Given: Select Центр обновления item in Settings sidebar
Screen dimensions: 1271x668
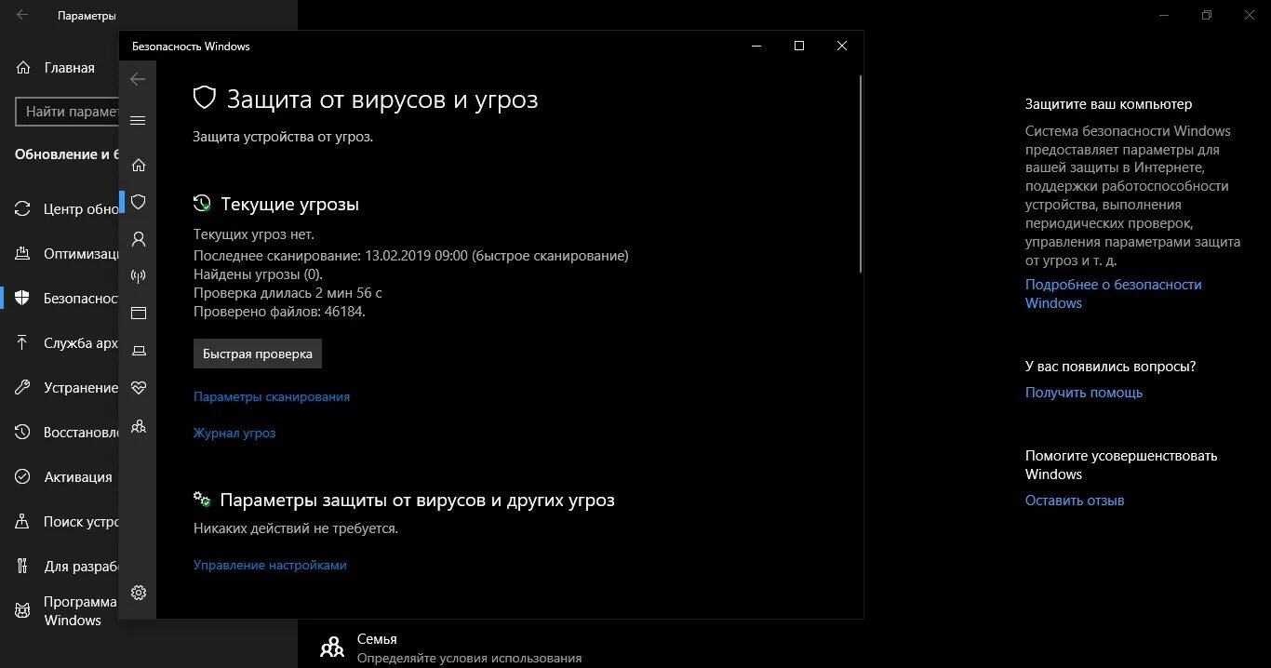Looking at the screenshot, I should click(x=60, y=208).
